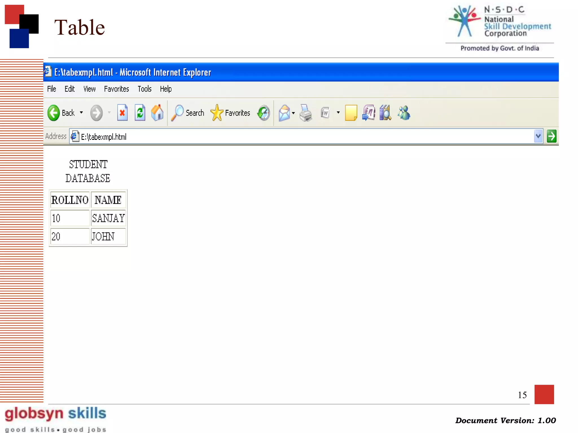Expand the address bar dropdown arrow
Viewport: 578px width, 433px height.
(x=538, y=136)
